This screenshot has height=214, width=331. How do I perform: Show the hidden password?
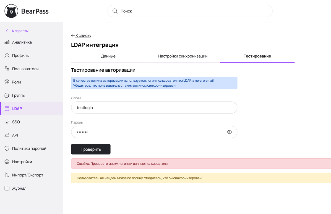pos(229,132)
